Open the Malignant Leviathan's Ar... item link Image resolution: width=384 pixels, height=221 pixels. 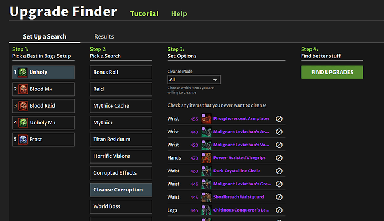[241, 132]
